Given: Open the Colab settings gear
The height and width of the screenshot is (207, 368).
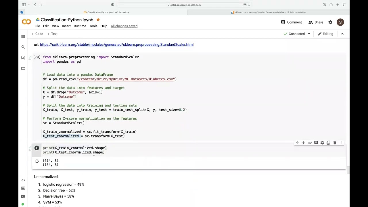Looking at the screenshot, I should (330, 22).
